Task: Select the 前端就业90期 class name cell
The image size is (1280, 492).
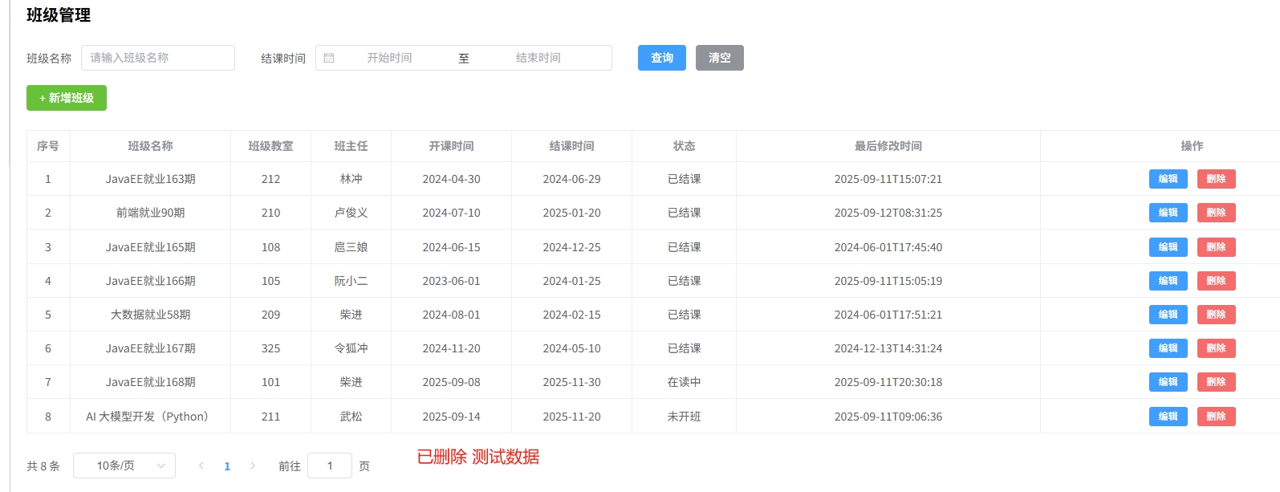Action: click(x=151, y=213)
